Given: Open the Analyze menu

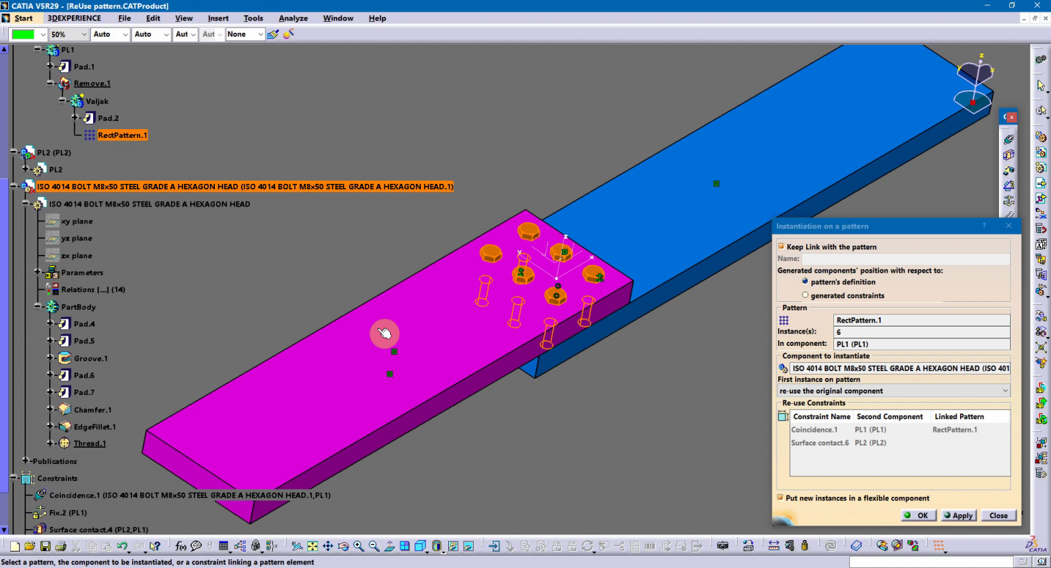Looking at the screenshot, I should click(x=293, y=18).
